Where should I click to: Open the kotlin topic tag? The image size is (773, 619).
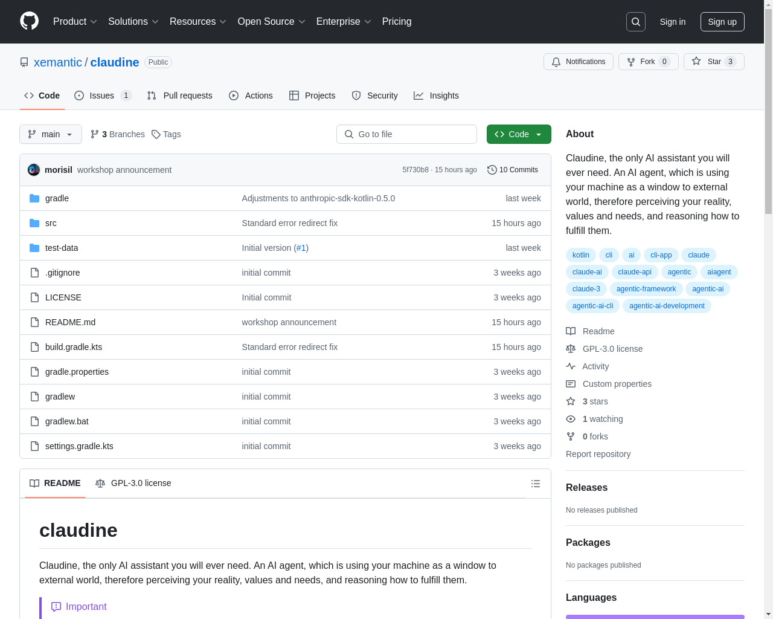581,255
